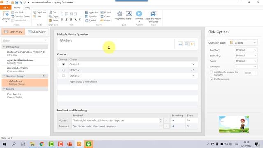Open the Question insert button
Viewport: 263px width, 148px height.
point(6,16)
